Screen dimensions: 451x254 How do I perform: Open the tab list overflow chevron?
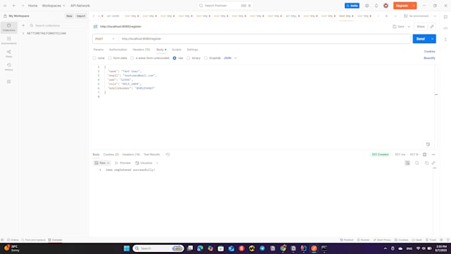click(x=395, y=16)
